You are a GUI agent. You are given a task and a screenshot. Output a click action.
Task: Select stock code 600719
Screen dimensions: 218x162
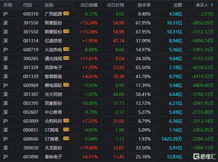(x=31, y=50)
